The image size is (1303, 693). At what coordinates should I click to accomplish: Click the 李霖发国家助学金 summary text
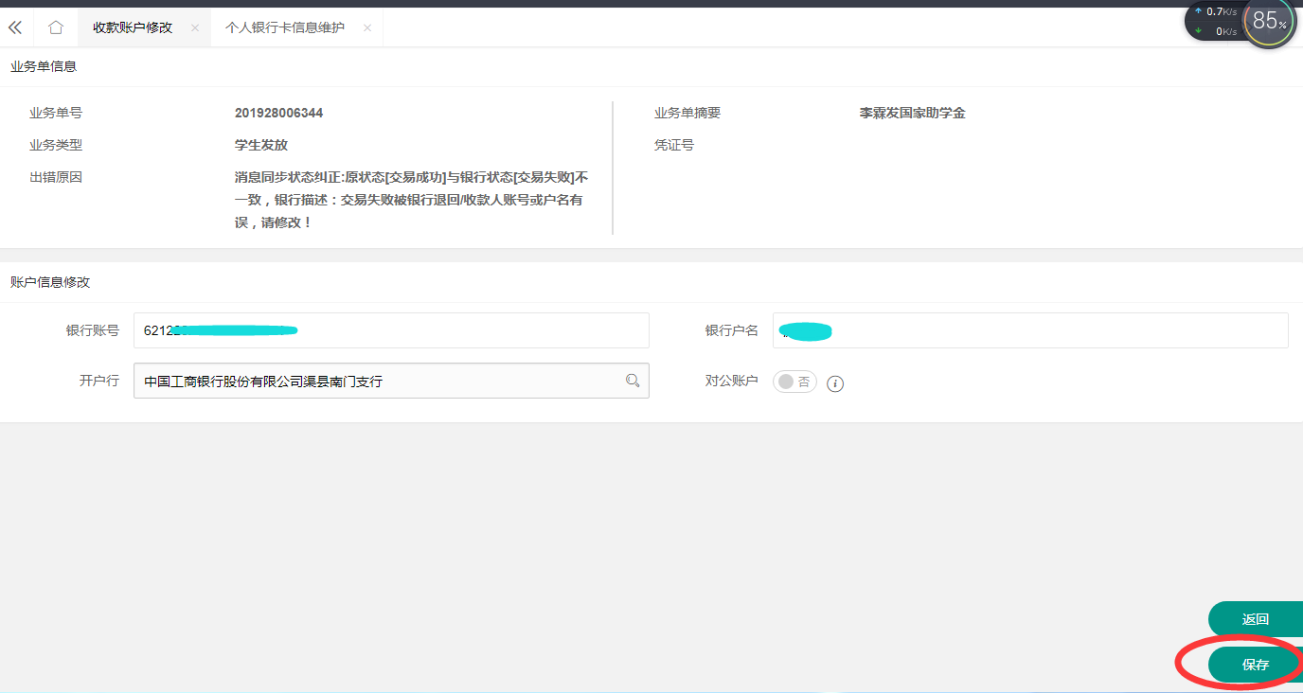[912, 113]
